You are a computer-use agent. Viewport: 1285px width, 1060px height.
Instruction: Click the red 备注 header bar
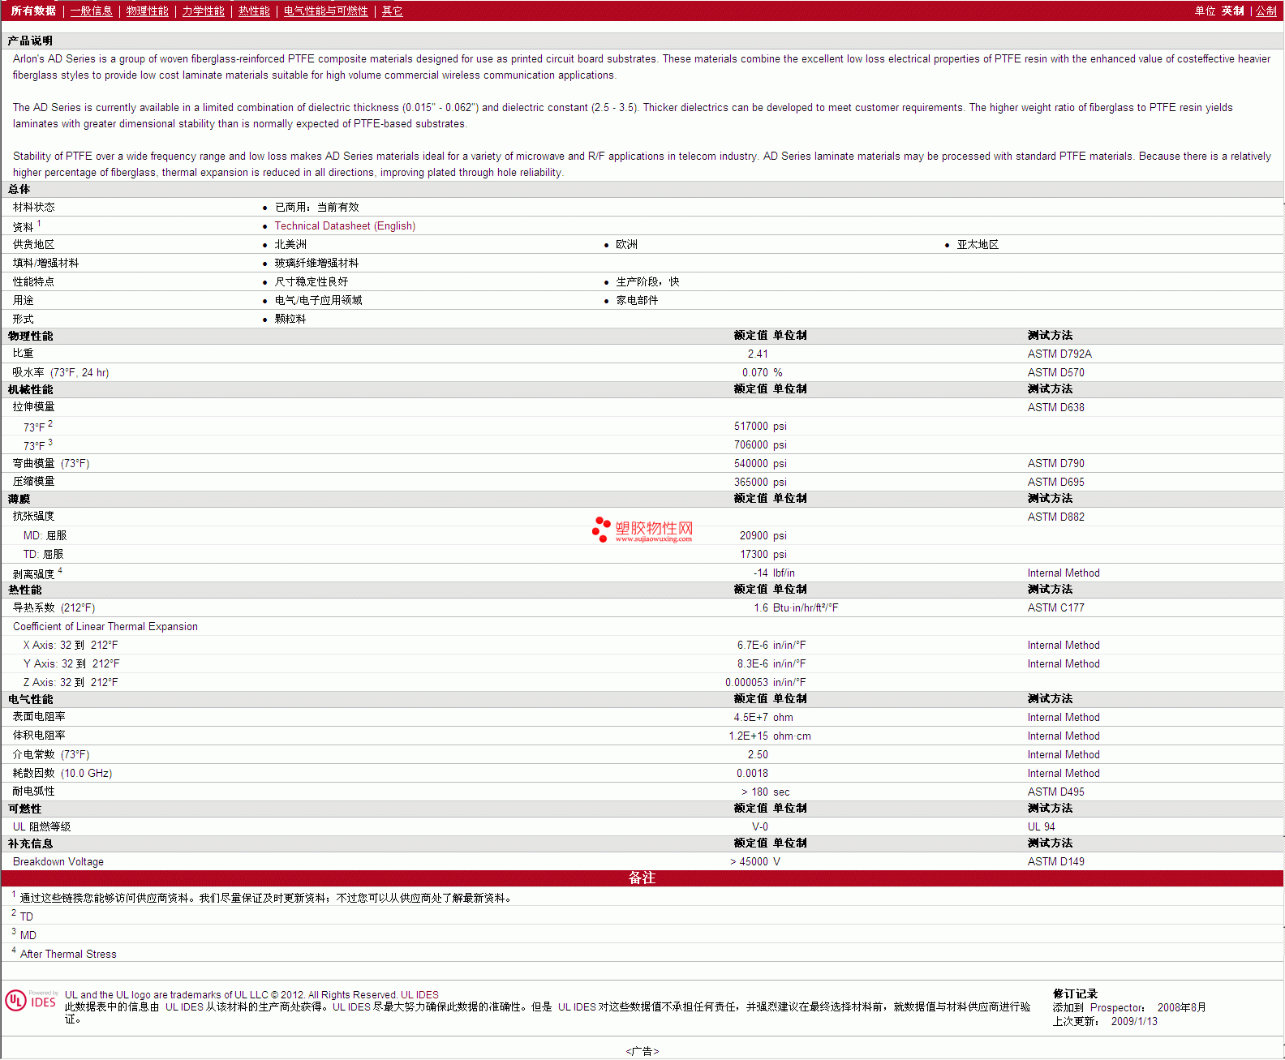tap(642, 878)
